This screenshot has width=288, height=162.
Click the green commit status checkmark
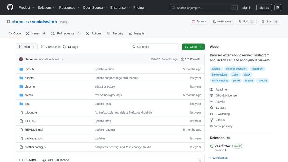[64, 59]
